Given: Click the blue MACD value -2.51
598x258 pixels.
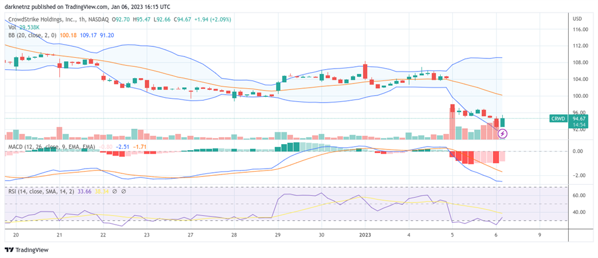Looking at the screenshot, I should pyautogui.click(x=123, y=146).
